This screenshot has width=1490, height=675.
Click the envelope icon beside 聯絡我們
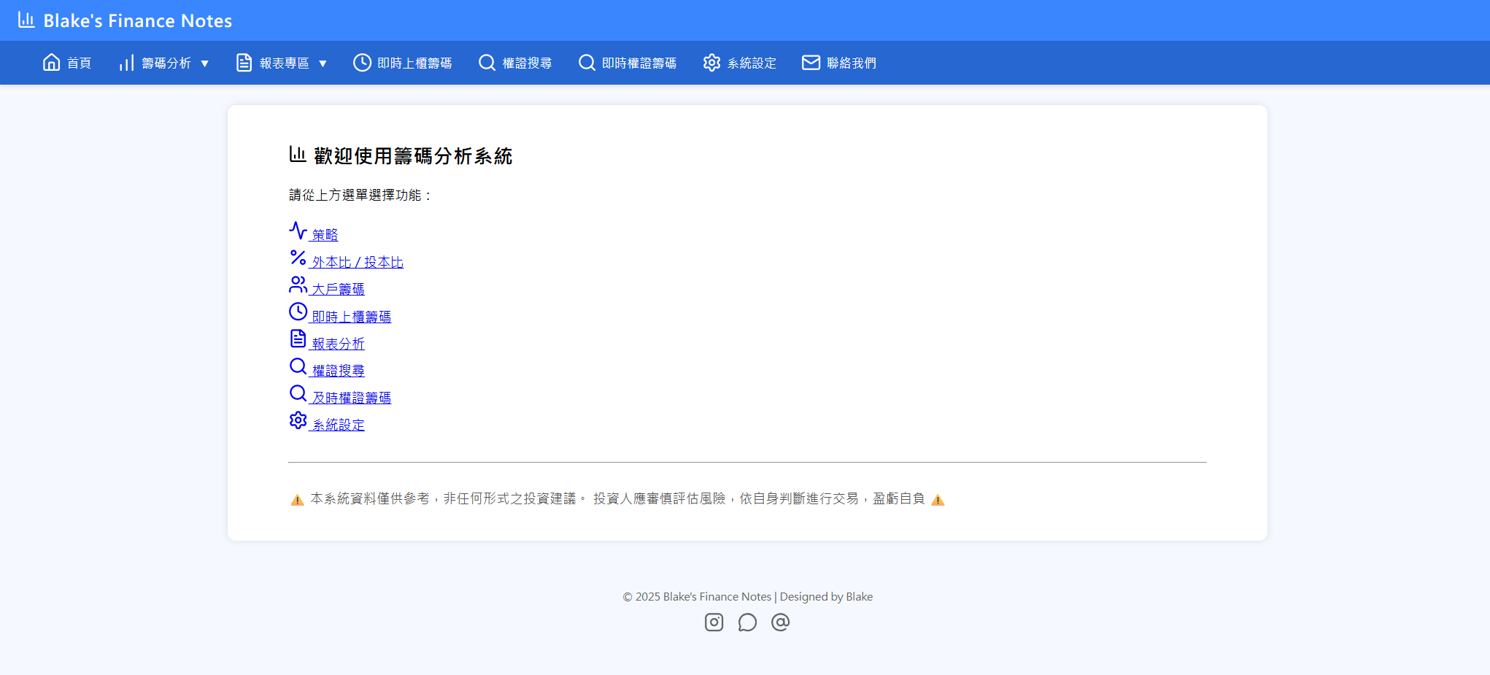(x=811, y=63)
